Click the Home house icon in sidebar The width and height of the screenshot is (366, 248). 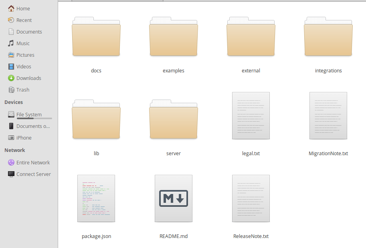11,9
